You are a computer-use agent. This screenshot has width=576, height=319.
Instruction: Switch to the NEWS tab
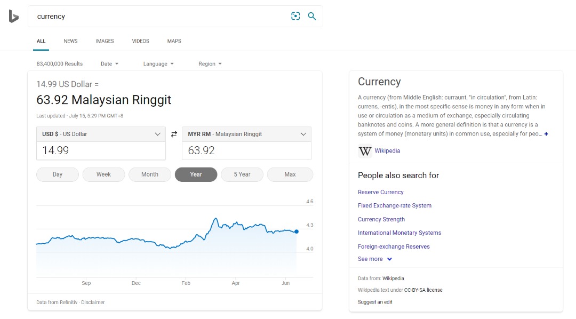(x=70, y=41)
